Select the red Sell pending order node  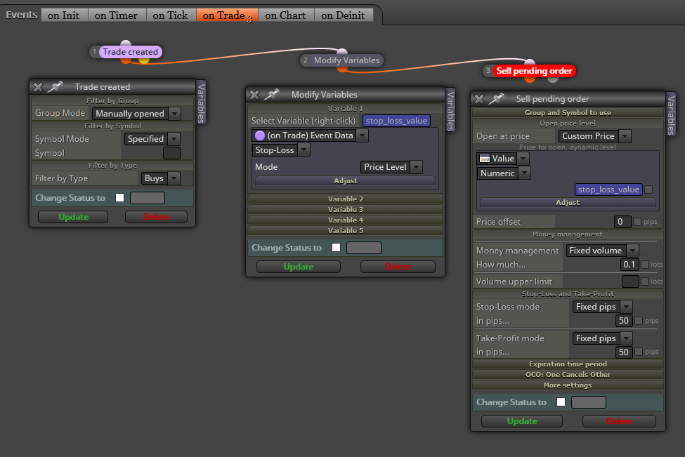[534, 71]
